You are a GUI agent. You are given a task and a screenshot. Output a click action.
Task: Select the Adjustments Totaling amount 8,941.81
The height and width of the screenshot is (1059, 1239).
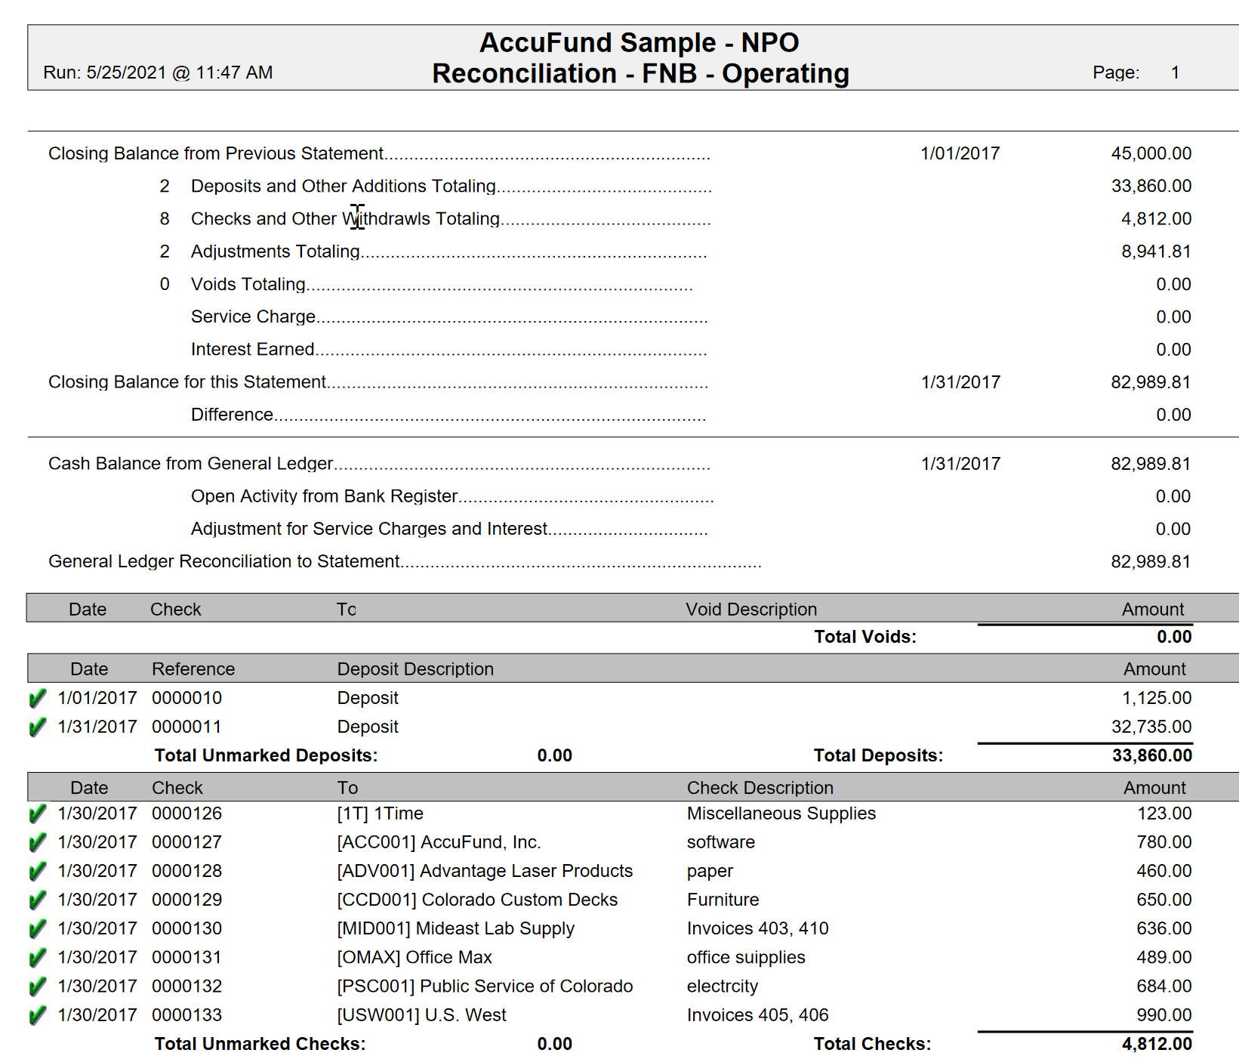point(1156,252)
